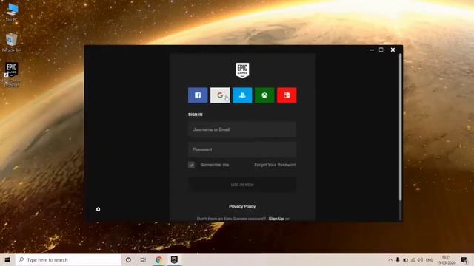This screenshot has height=266, width=474.
Task: Open the volume tray icon
Action: click(x=420, y=259)
